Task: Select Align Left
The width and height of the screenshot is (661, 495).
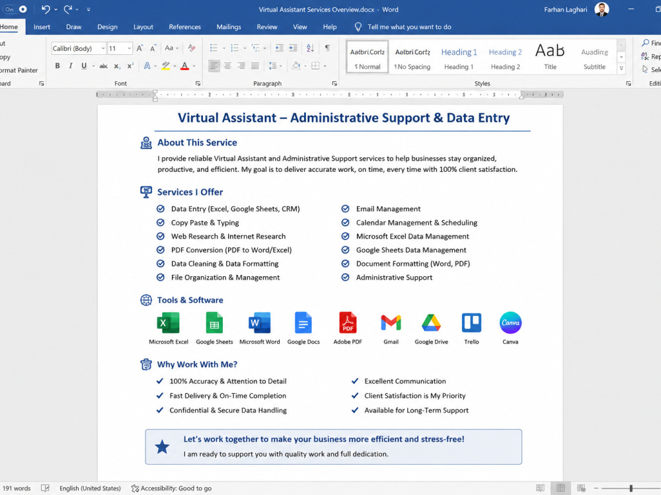Action: 214,66
